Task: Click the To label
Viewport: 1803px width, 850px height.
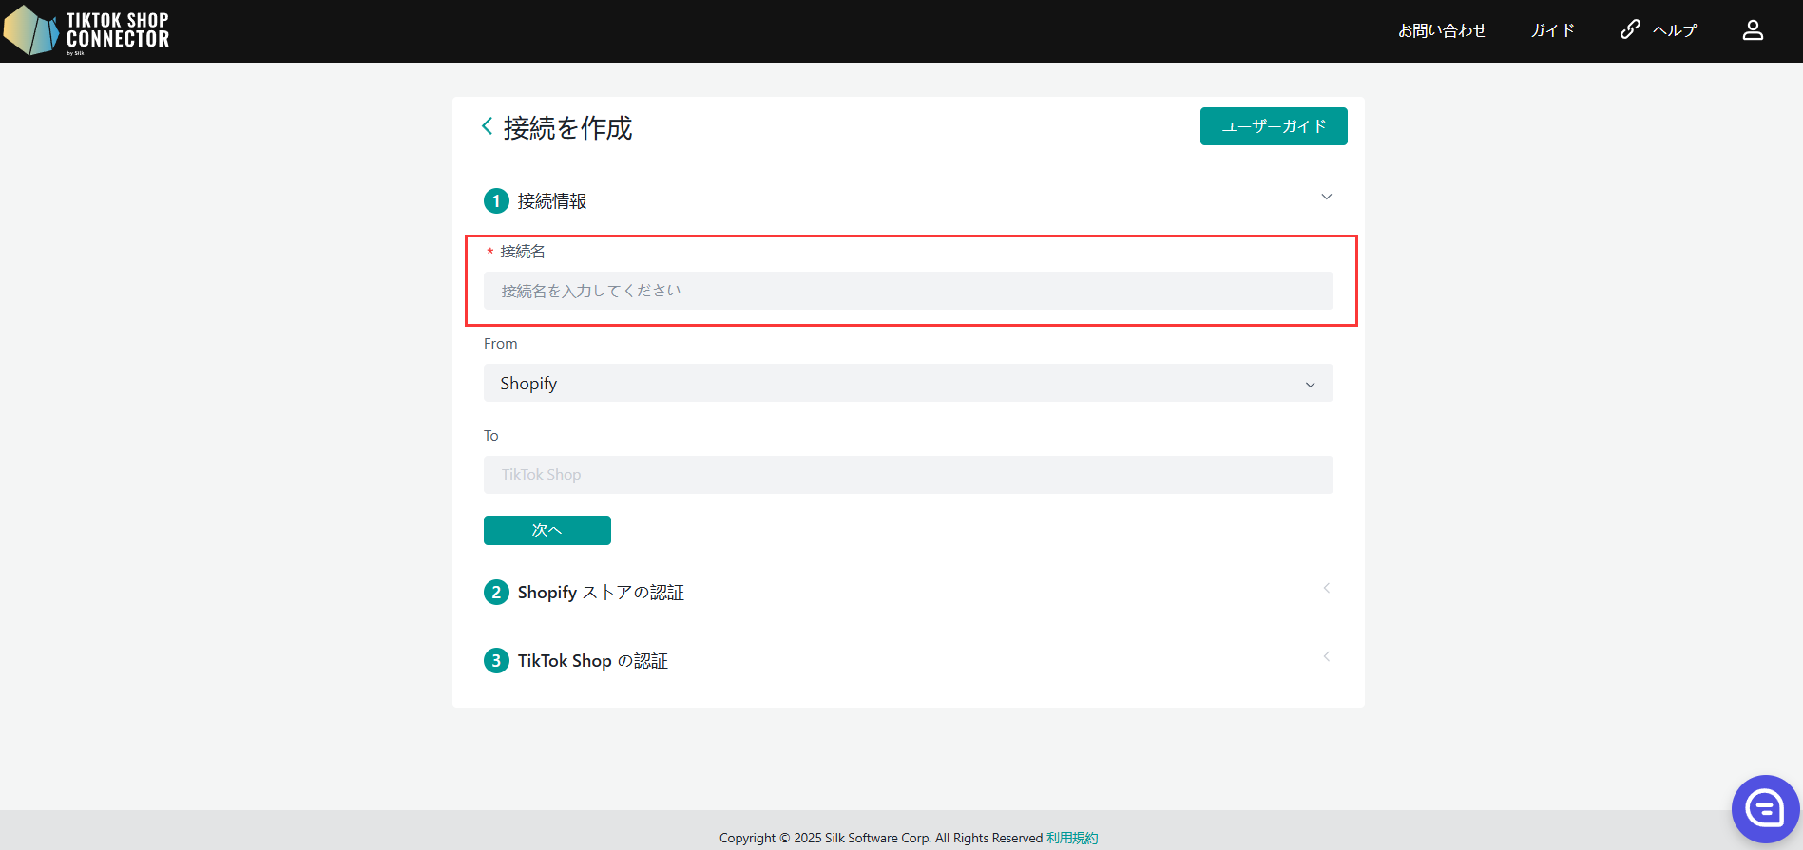Action: coord(491,436)
